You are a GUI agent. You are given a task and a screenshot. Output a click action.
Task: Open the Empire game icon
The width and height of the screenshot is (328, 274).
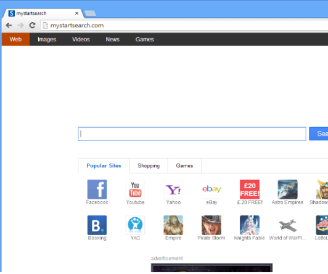(x=173, y=225)
